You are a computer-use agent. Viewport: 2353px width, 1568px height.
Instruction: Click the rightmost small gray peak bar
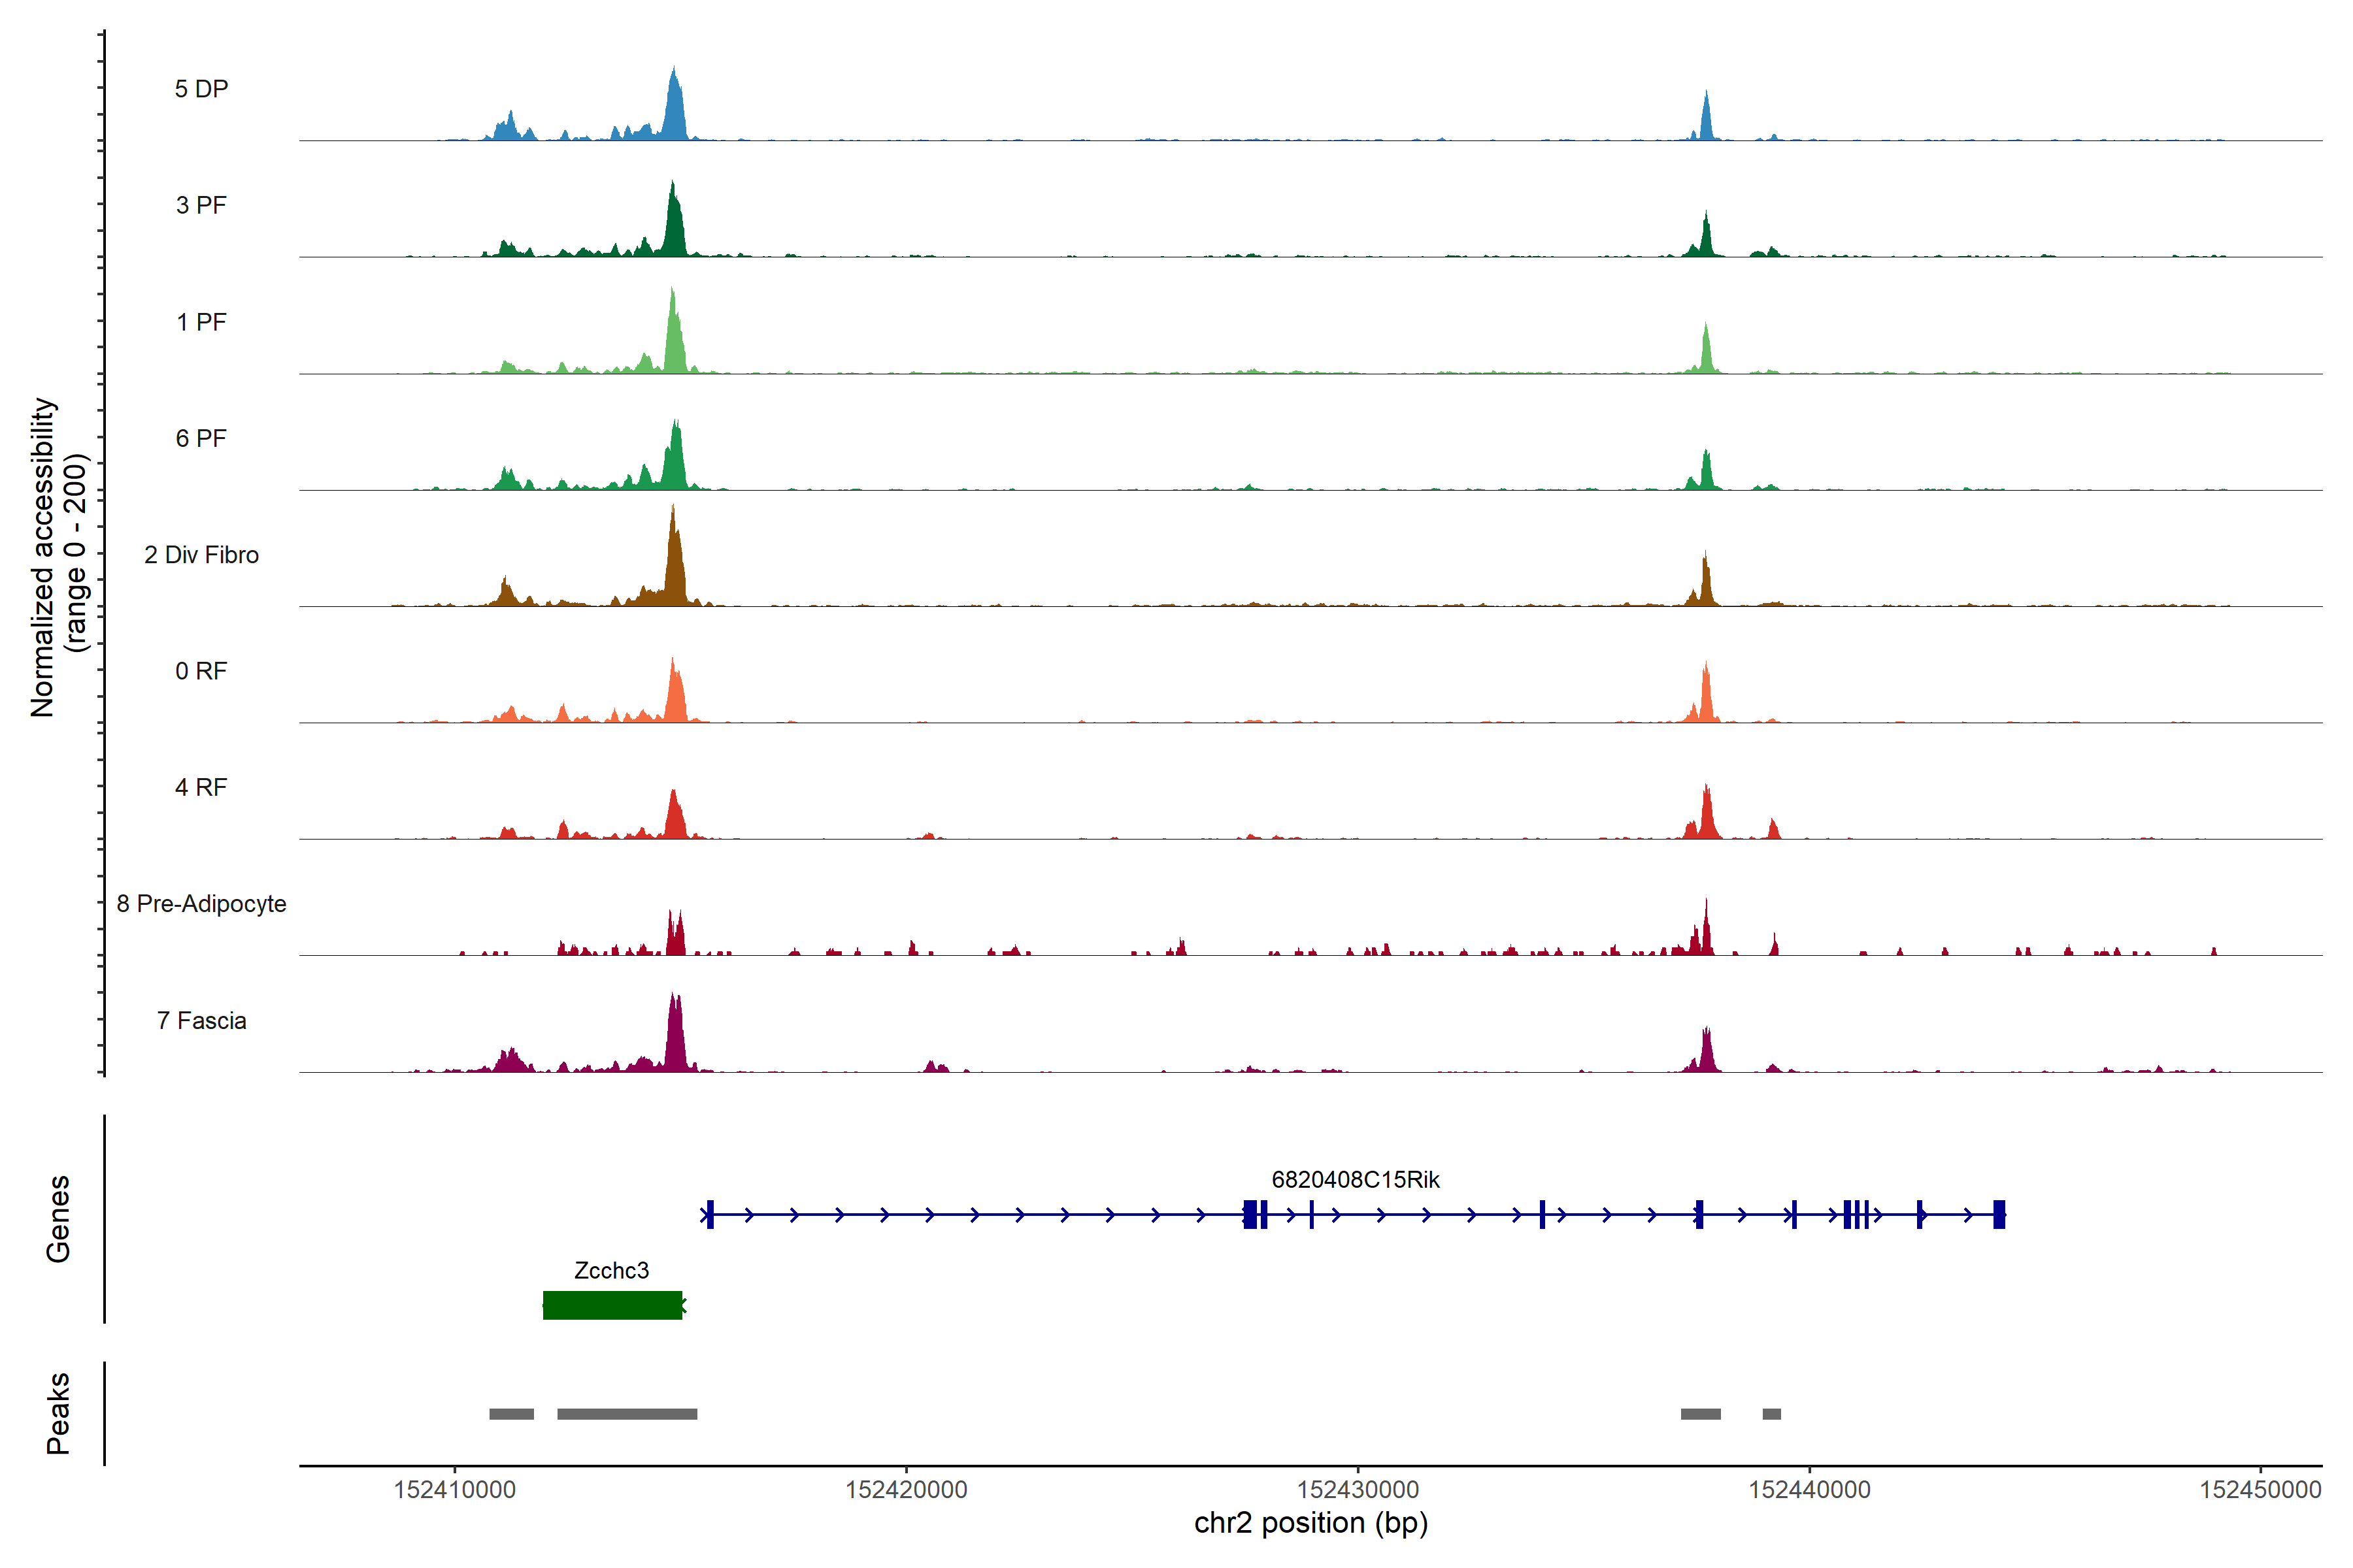click(1772, 1414)
